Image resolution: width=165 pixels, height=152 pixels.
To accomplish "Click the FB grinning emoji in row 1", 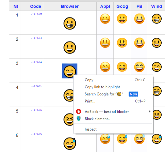I will (139, 19).
